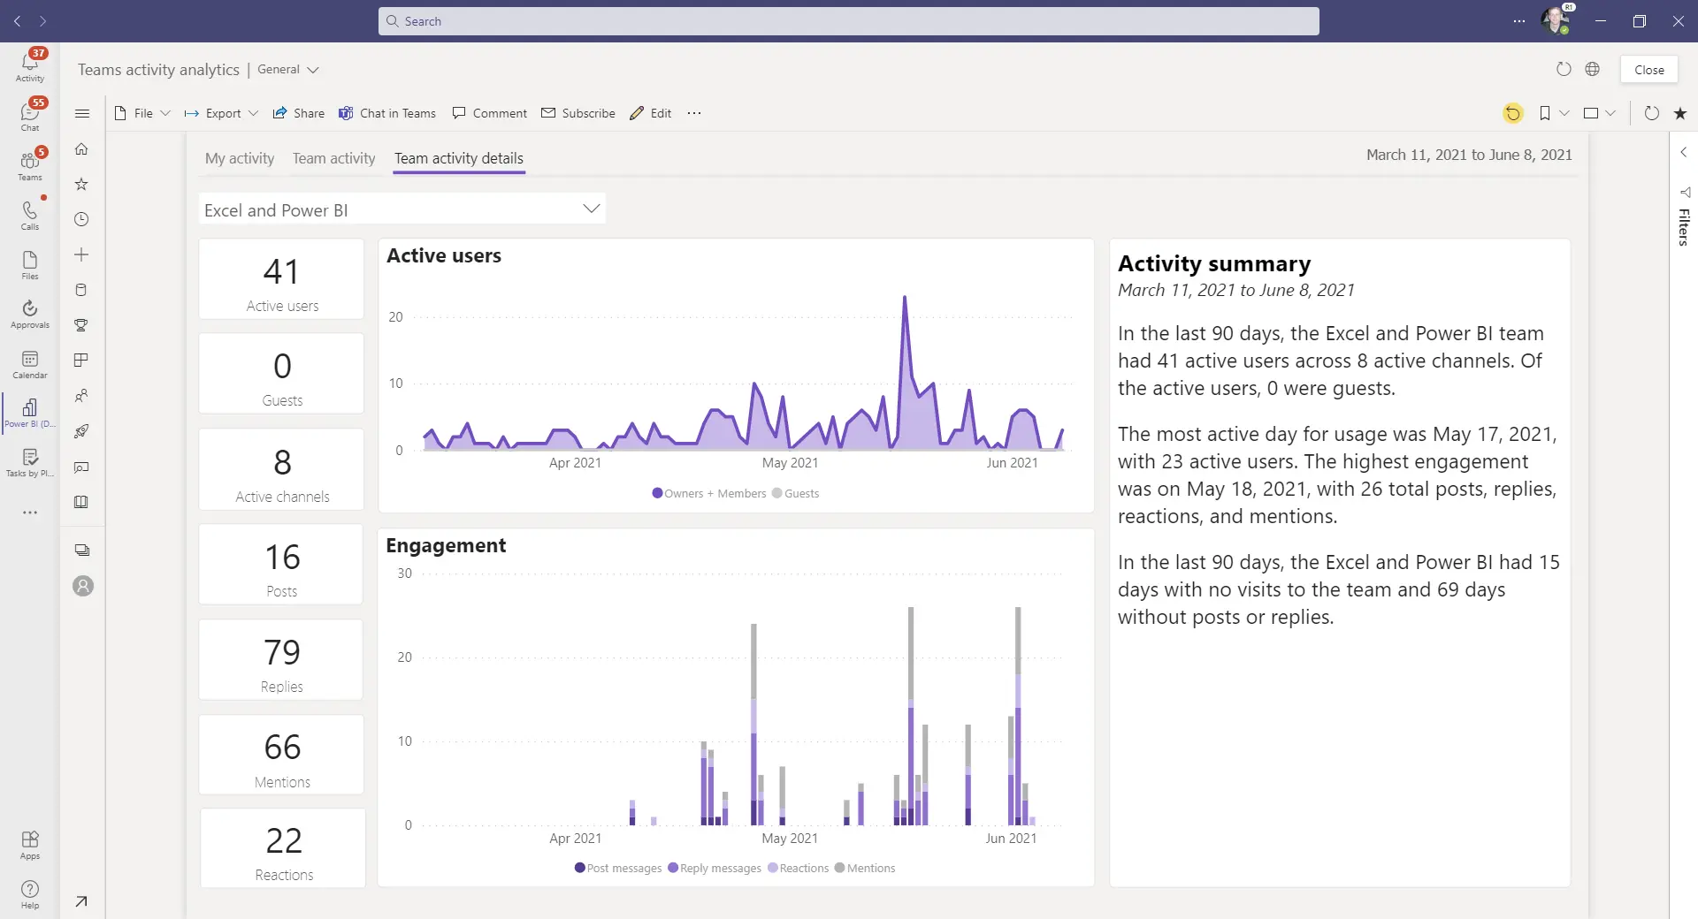
Task: Open the Chat icon in sidebar
Action: pos(30,115)
